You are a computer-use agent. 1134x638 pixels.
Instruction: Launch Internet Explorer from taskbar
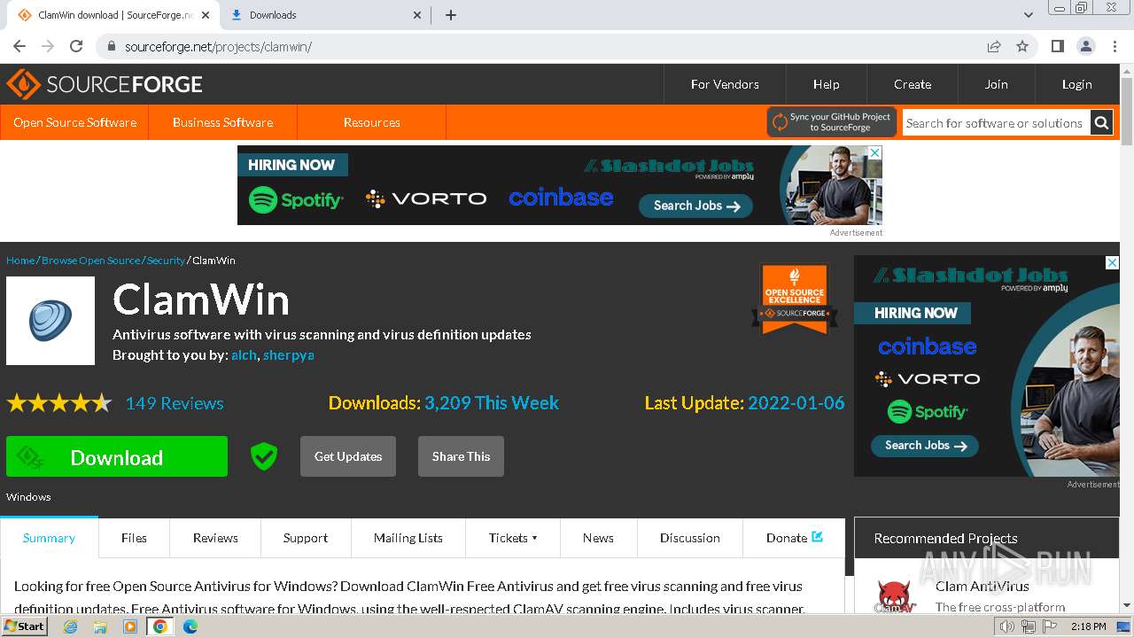tap(70, 626)
